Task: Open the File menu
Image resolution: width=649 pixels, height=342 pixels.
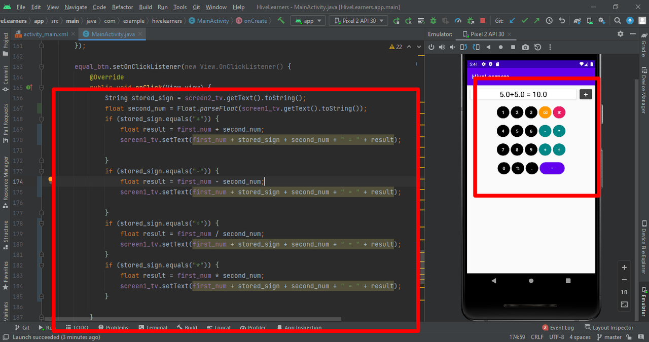Action: [x=21, y=7]
